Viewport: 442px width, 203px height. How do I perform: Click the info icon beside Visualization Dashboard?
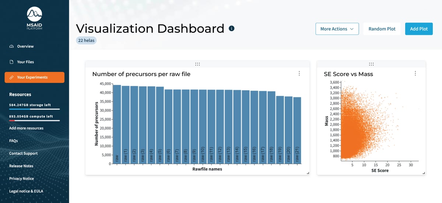tap(232, 29)
